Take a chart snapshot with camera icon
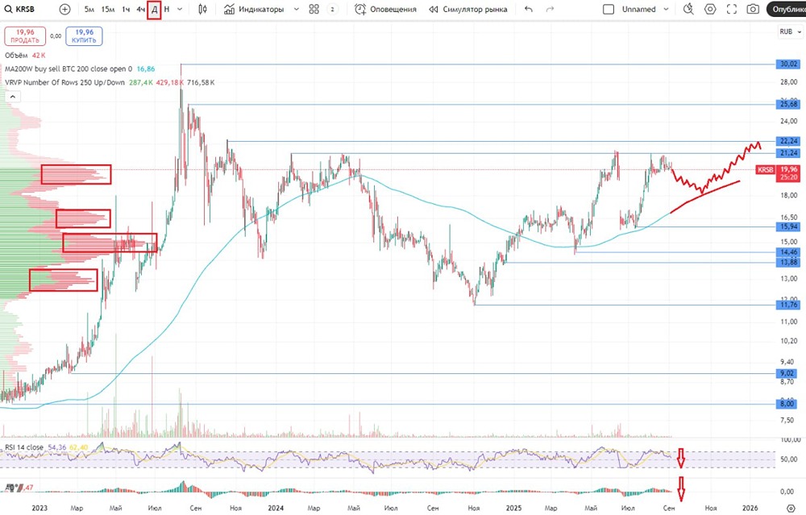Screen dimensions: 806x515 [x=753, y=9]
